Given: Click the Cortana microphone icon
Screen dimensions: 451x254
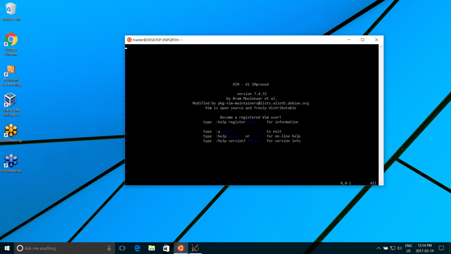Looking at the screenshot, I should 109,248.
